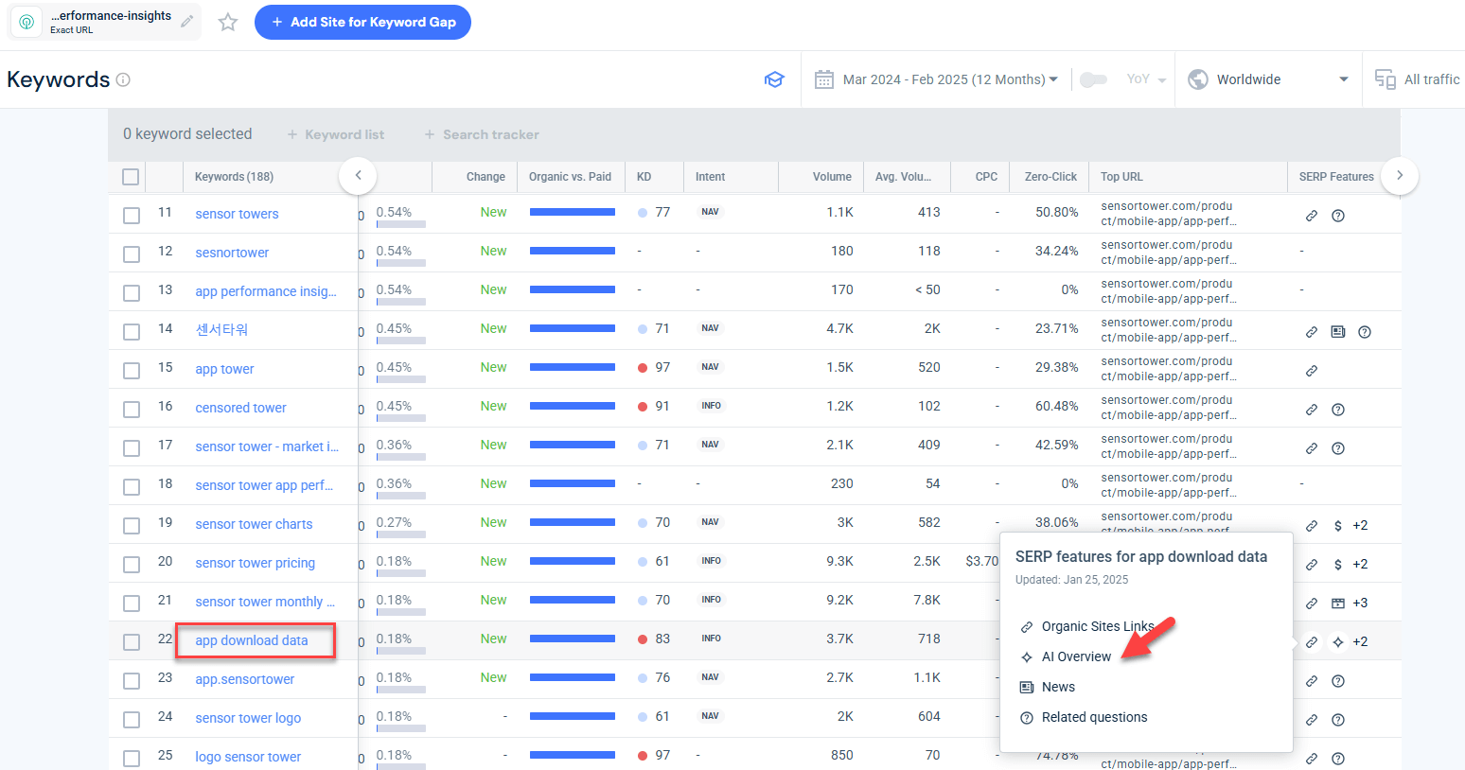The image size is (1465, 770).
Task: Click the pencil edit icon beside URL
Action: pos(187,22)
